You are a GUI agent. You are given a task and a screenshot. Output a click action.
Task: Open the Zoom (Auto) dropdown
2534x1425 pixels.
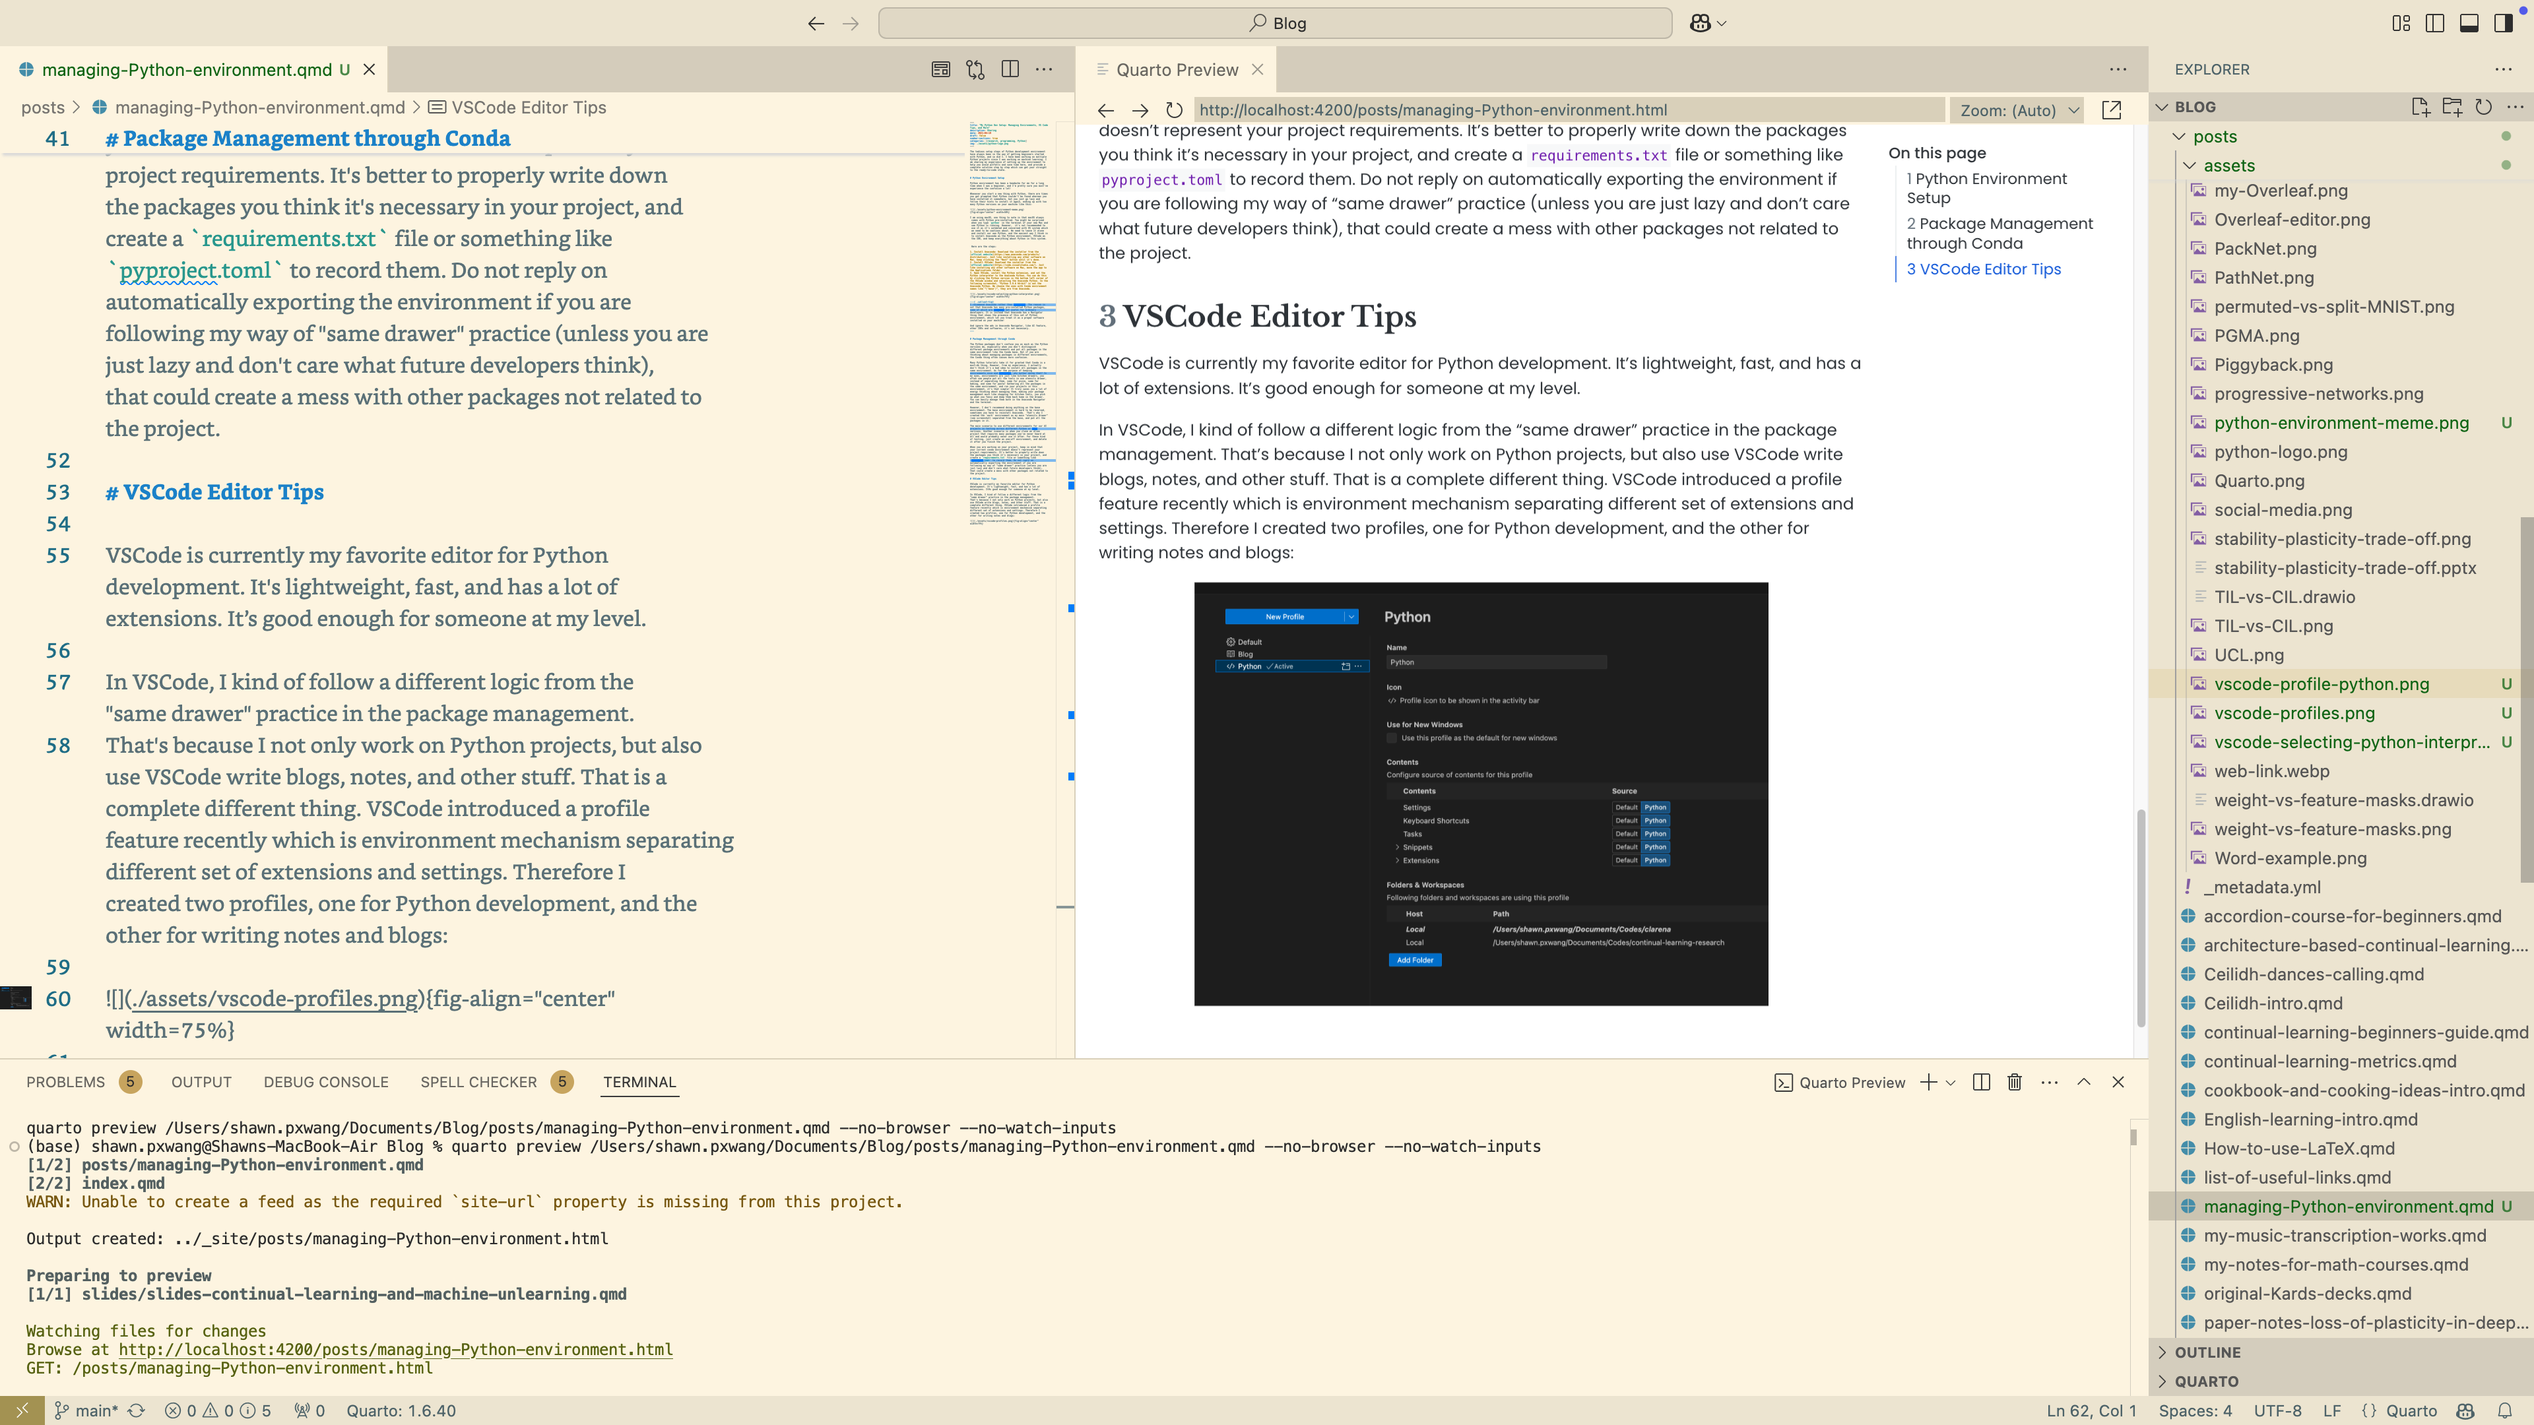2019,110
